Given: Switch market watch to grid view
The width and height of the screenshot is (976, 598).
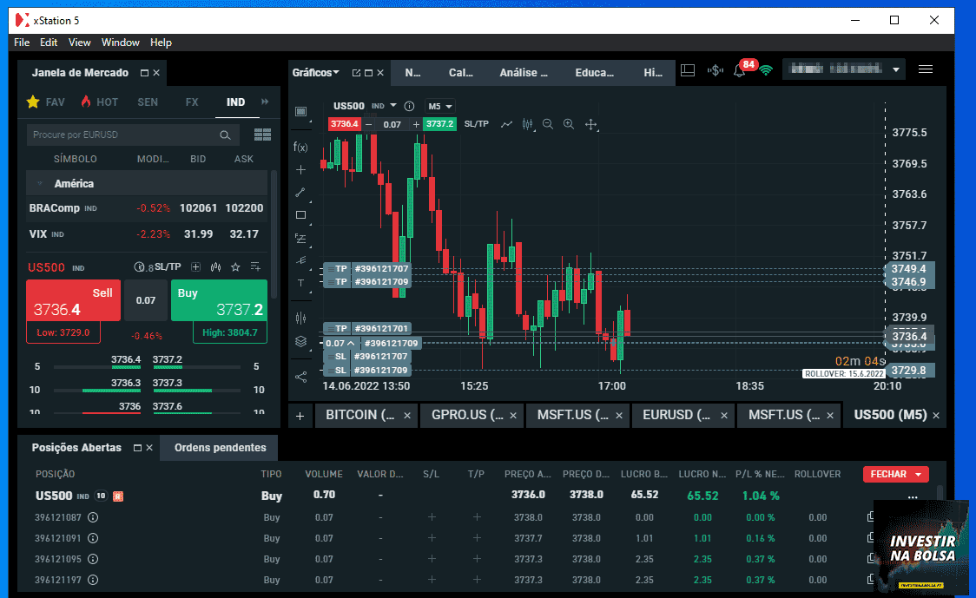Looking at the screenshot, I should (x=263, y=135).
